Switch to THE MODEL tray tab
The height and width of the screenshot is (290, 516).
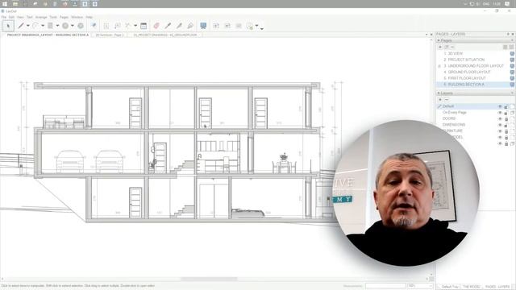pos(471,287)
